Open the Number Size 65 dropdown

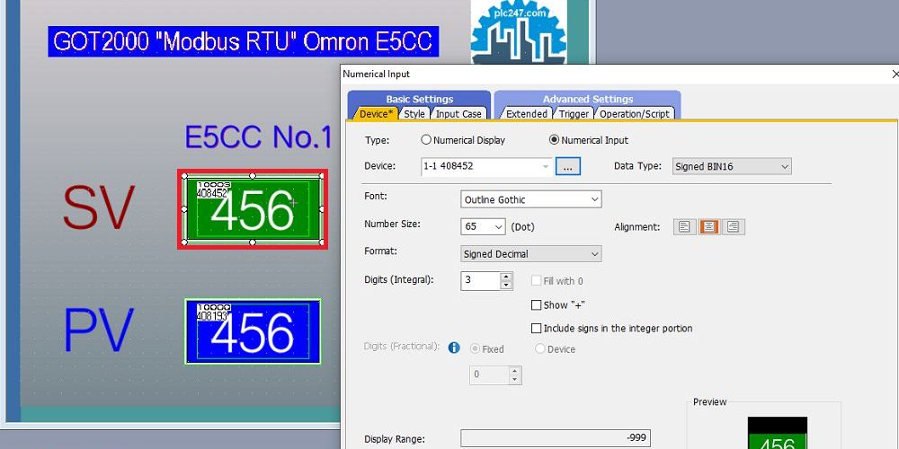click(x=483, y=227)
